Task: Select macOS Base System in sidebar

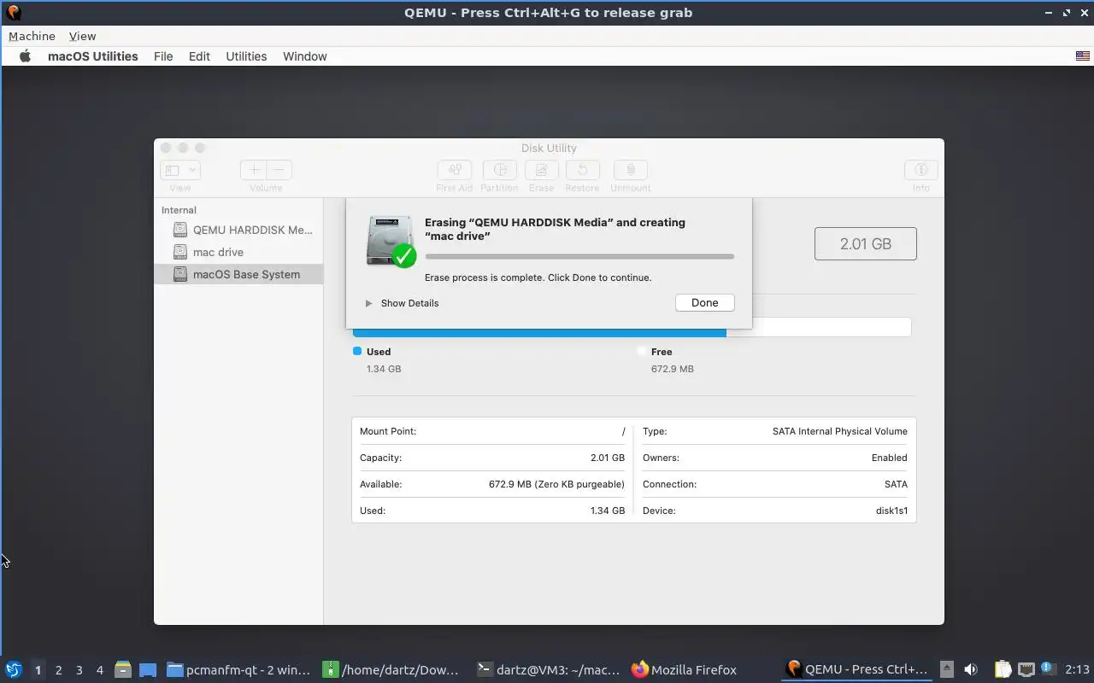Action: coord(238,274)
